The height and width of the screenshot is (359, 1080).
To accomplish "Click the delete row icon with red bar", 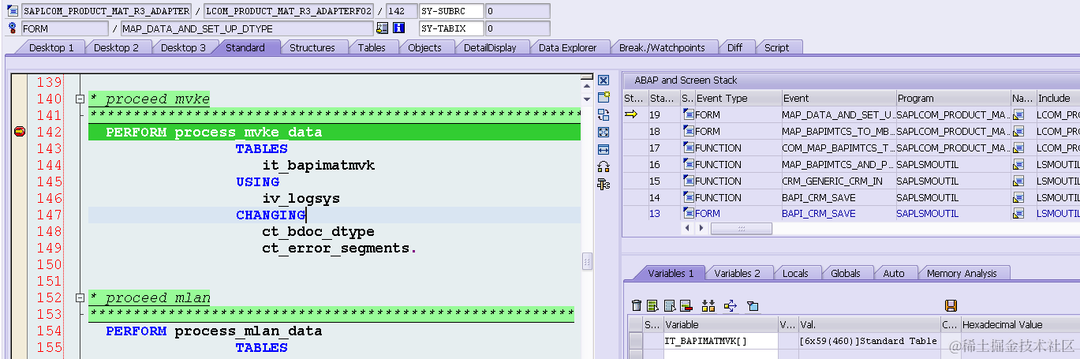I will (686, 305).
